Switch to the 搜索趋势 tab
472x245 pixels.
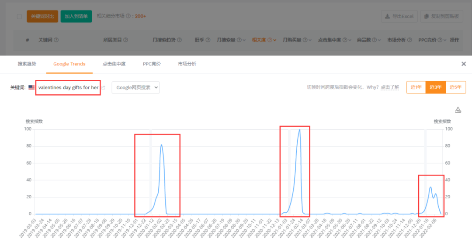click(x=27, y=64)
